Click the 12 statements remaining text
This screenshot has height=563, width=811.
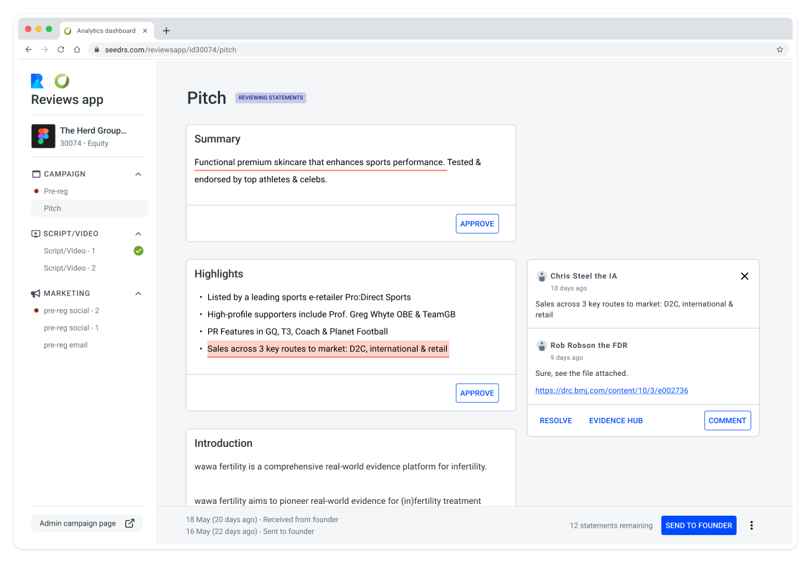pos(611,525)
